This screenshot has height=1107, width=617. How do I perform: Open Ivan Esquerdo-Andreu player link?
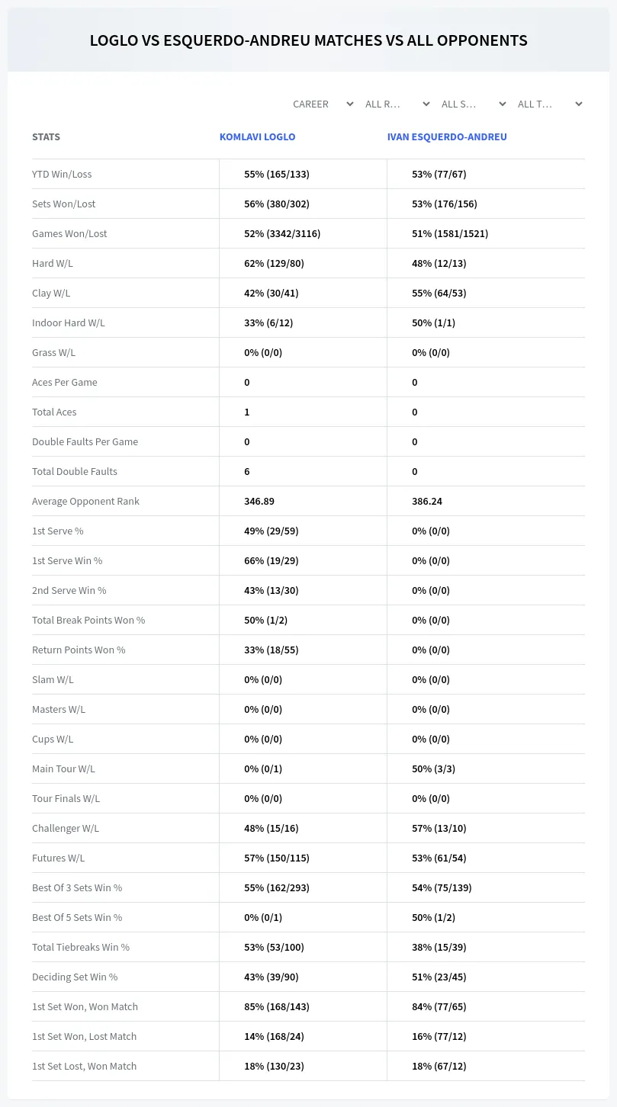point(447,137)
